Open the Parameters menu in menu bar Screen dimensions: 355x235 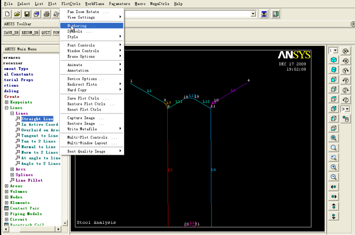(120, 4)
